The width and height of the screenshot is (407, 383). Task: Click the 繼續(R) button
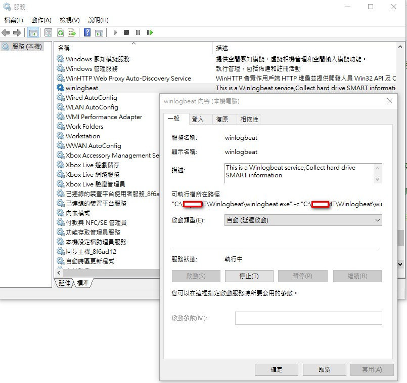357,276
